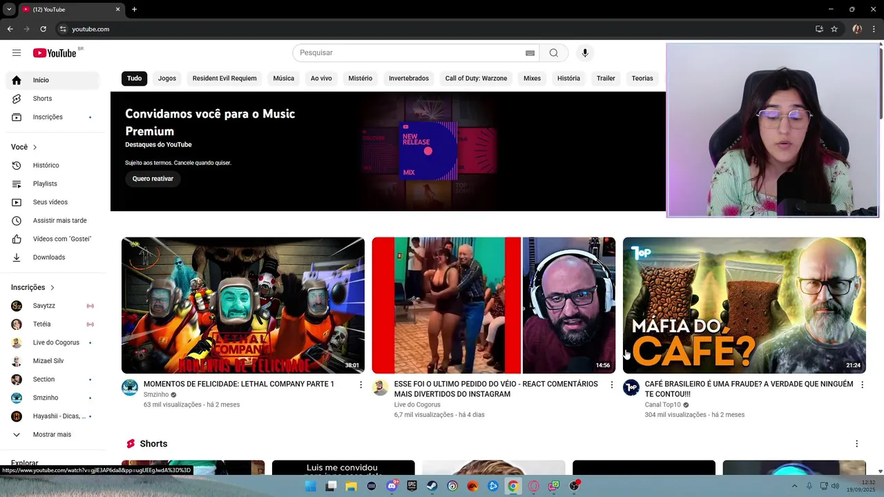The image size is (884, 497).
Task: Select the Tudo filter chip
Action: [x=134, y=78]
